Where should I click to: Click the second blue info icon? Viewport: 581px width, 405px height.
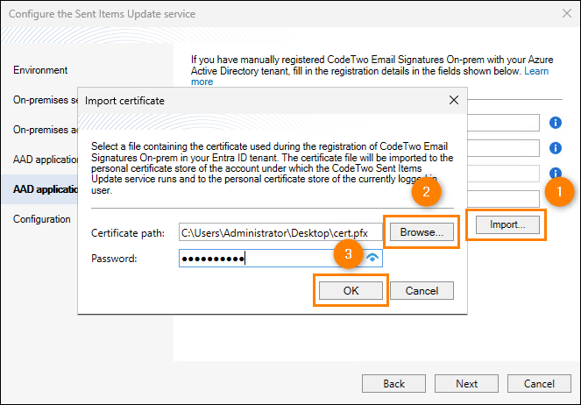[555, 148]
